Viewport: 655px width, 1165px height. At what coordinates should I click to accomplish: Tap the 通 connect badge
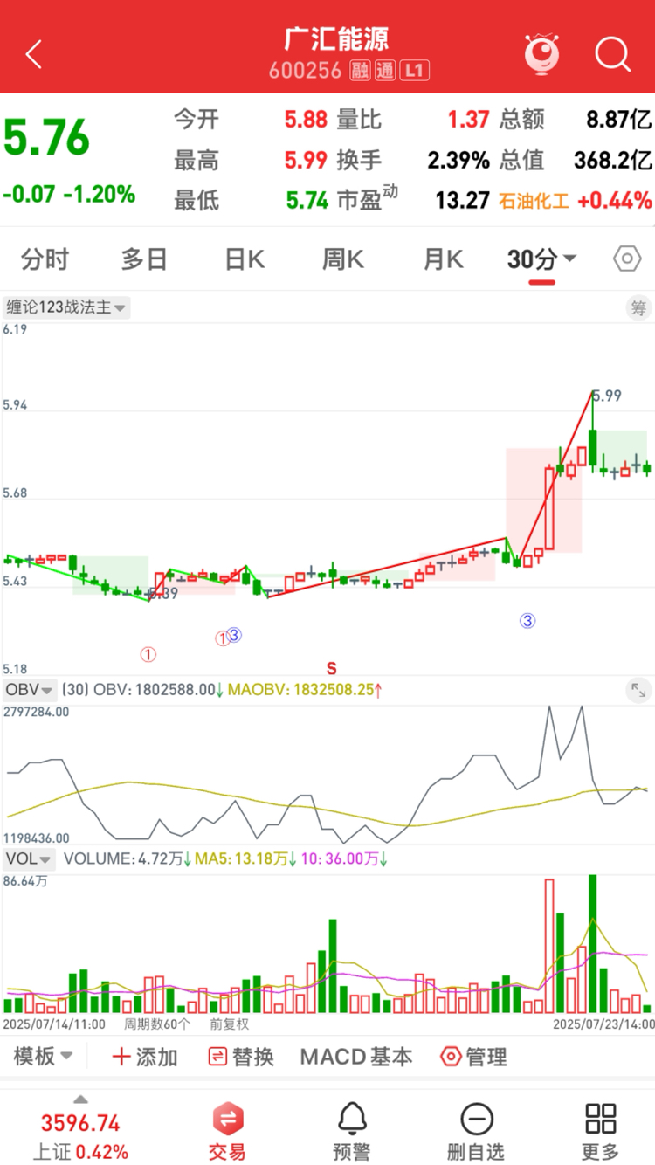coord(384,71)
